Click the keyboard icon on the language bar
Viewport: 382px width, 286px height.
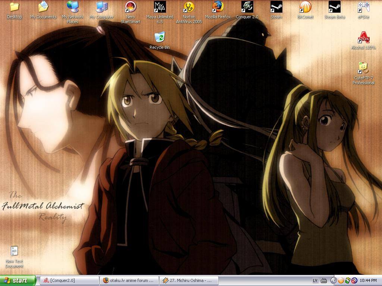[x=324, y=281]
